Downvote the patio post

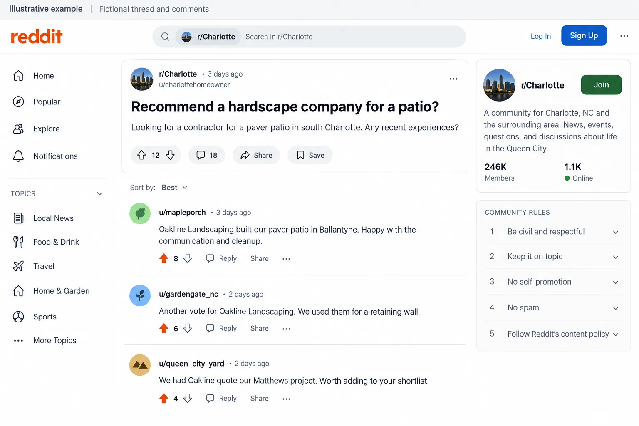click(170, 155)
